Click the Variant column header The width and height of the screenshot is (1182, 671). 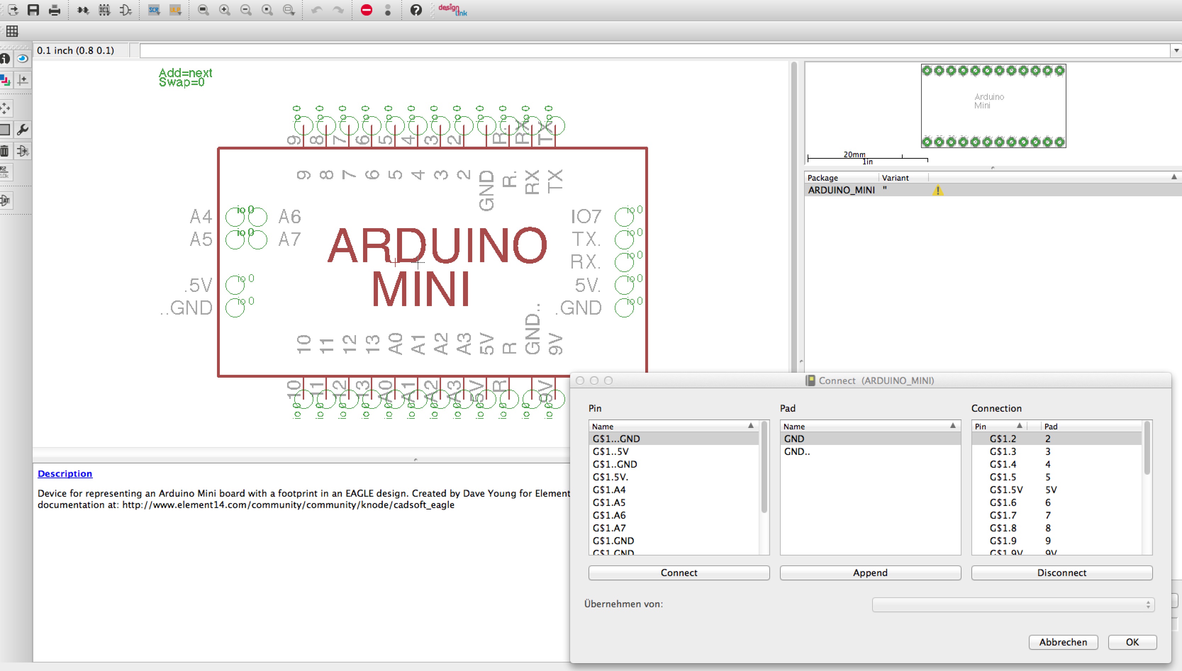(903, 178)
